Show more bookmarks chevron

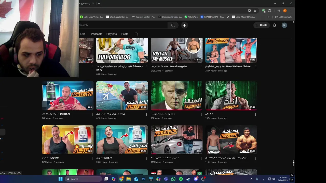coord(268,17)
